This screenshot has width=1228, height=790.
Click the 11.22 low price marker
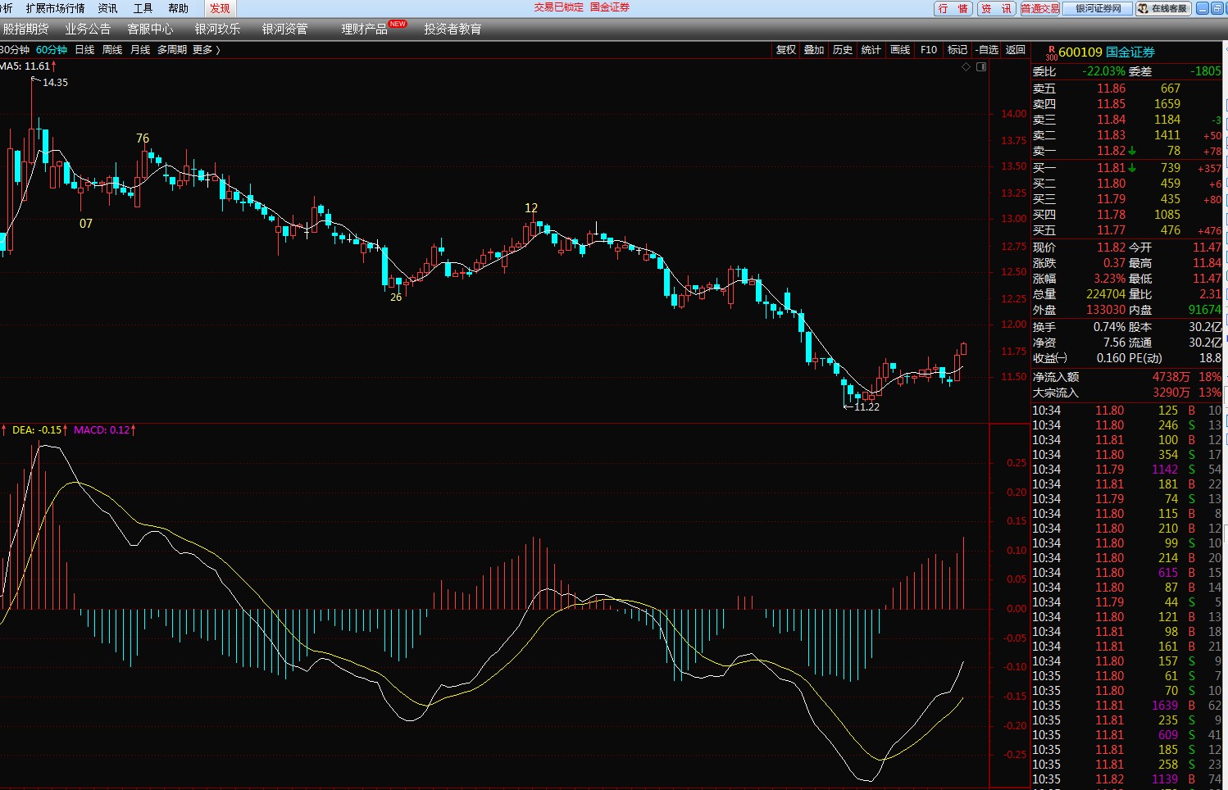point(866,406)
